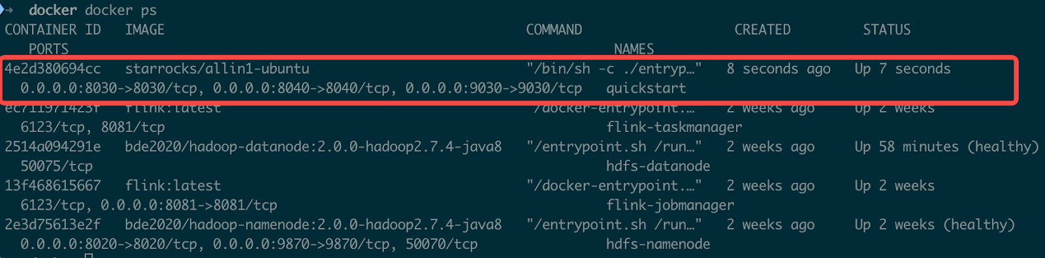Screen dimensions: 1045x258
Task: Click the IMAGE column header
Action: pyautogui.click(x=145, y=29)
